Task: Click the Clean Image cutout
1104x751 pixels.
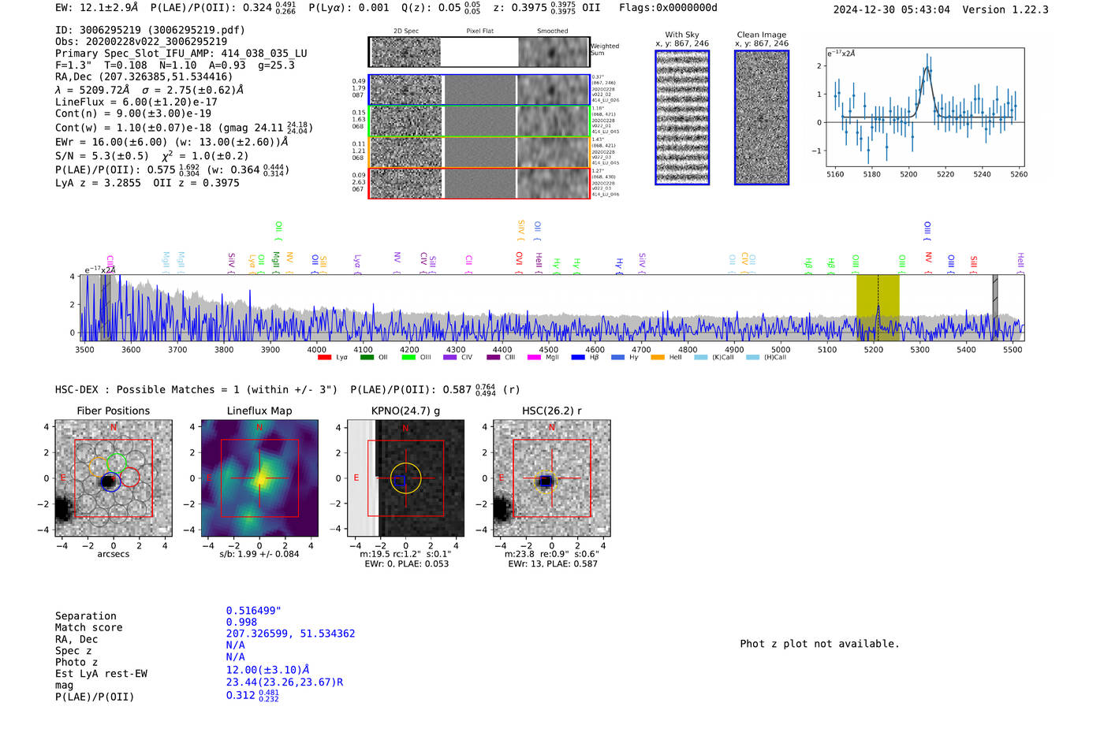Action: tap(762, 117)
